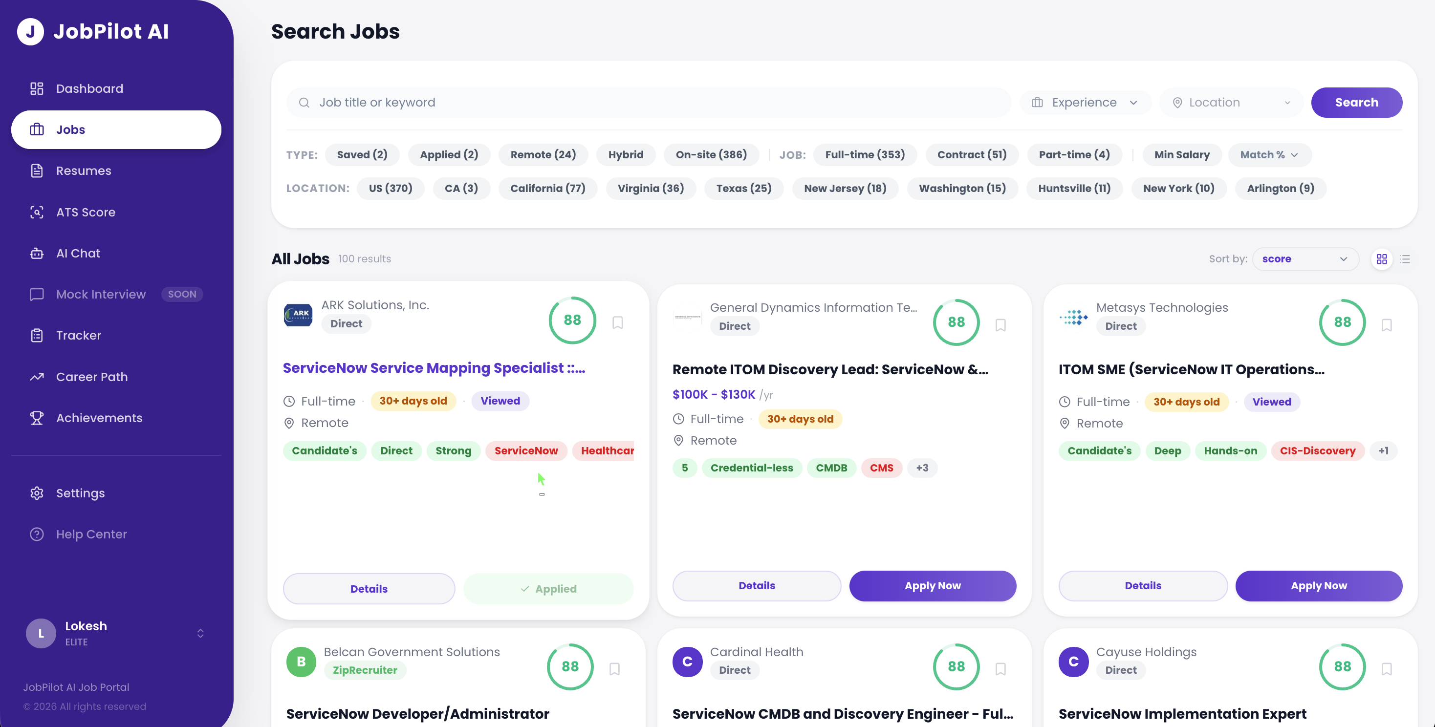Click the Lokesh profile avatar
The image size is (1435, 727).
point(41,633)
